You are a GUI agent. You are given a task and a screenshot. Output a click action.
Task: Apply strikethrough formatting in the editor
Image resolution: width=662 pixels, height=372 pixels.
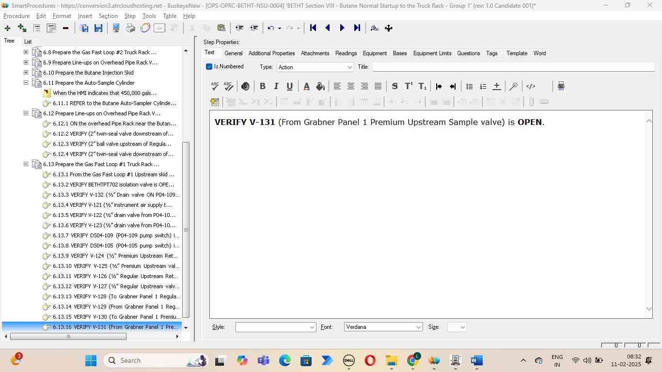tap(394, 86)
